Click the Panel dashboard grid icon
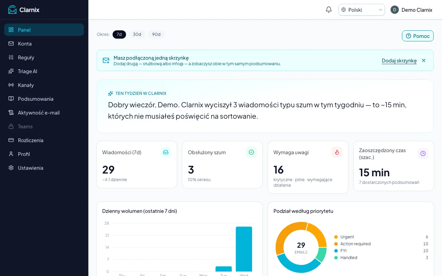Viewport: 442px width, 276px height. (11, 30)
